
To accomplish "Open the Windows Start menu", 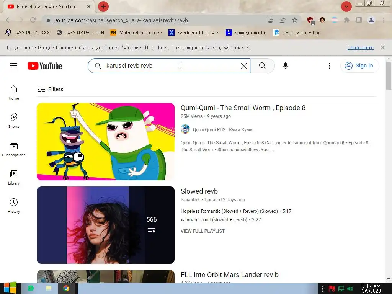I will click(10, 288).
